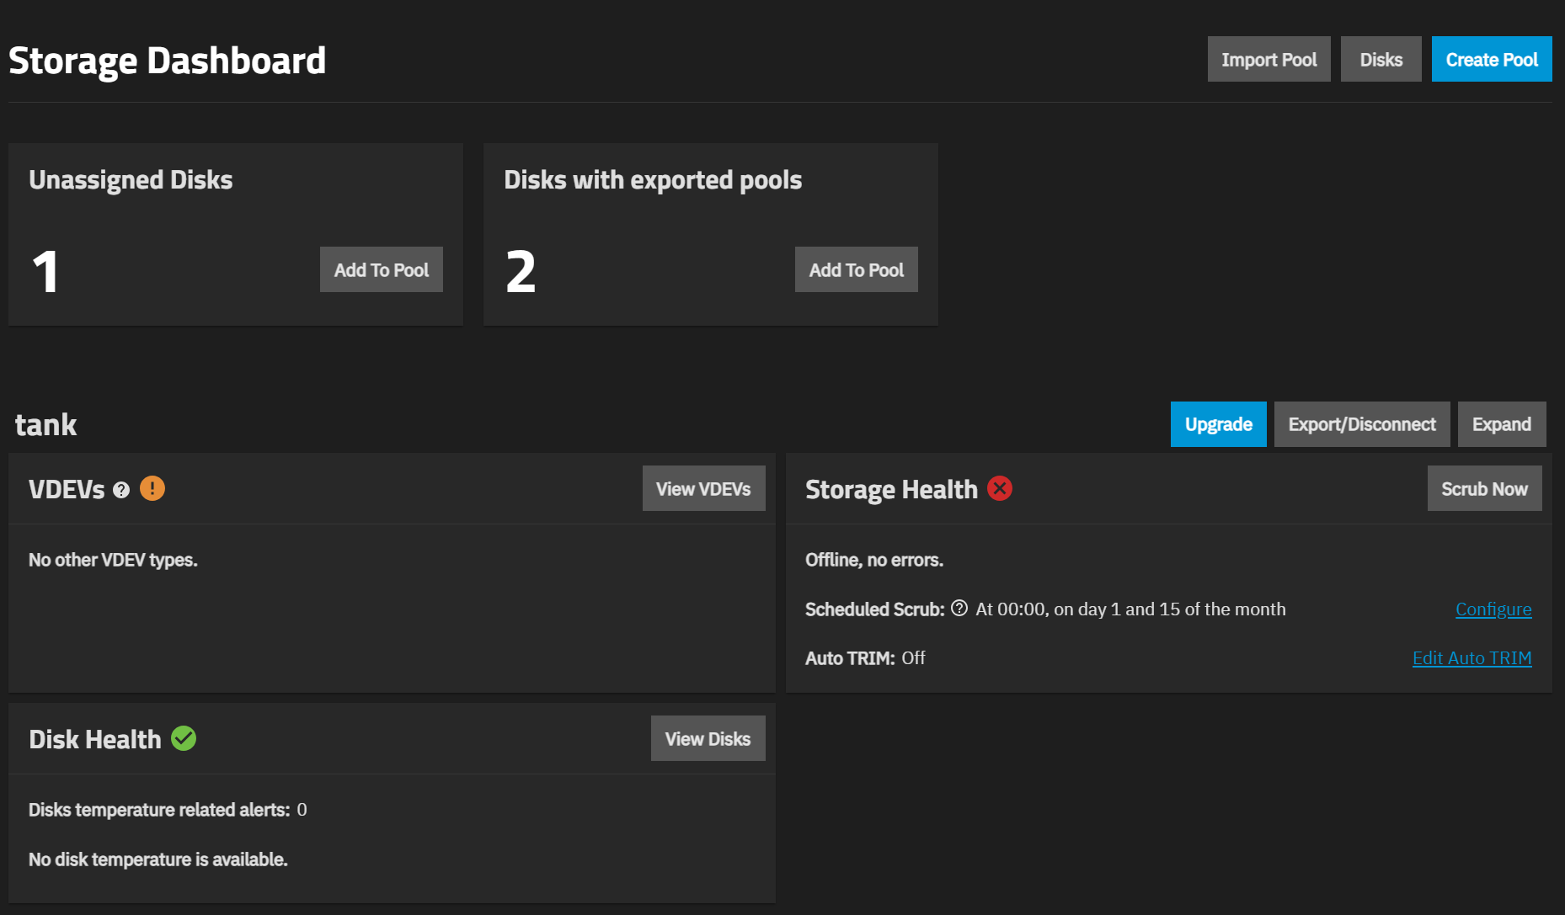Go to the Disks page
Screen dimensions: 1565x915
[x=1381, y=59]
